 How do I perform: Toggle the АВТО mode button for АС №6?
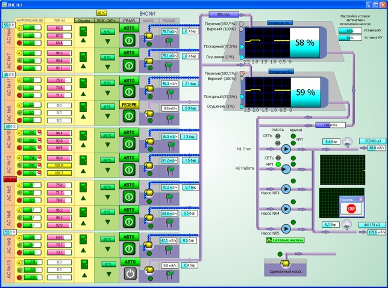pos(129,210)
